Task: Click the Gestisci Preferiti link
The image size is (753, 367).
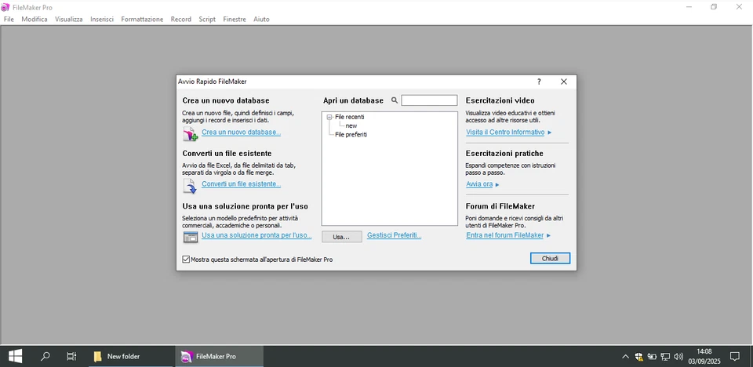Action: [x=395, y=235]
